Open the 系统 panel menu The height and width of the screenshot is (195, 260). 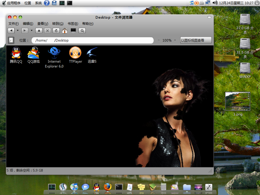(38, 3)
